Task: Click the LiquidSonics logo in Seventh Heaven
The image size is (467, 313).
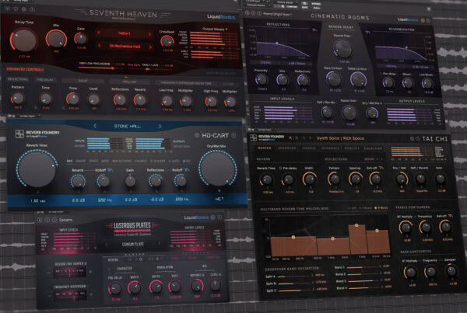Action: [221, 16]
